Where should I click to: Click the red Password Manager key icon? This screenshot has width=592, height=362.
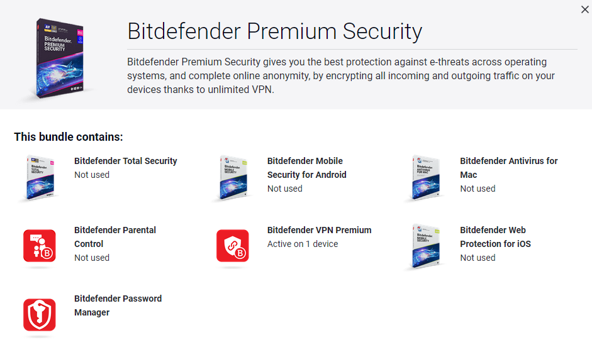pyautogui.click(x=40, y=315)
